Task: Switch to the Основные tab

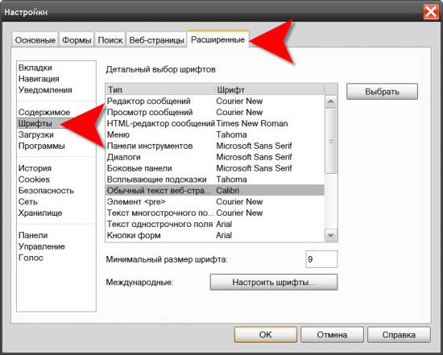Action: point(35,40)
